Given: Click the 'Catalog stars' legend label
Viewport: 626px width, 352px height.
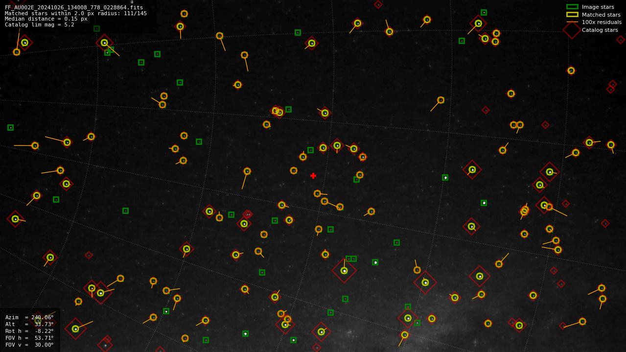Looking at the screenshot, I should 600,30.
